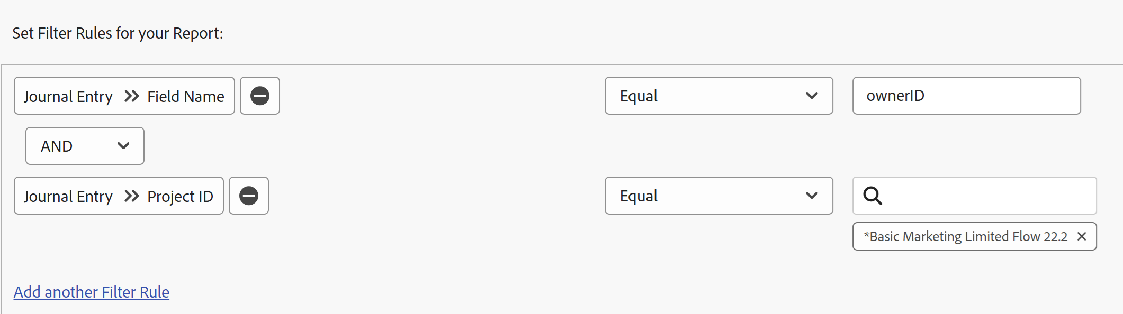This screenshot has height=314, width=1123.
Task: Remove the Field Name filter rule
Action: 259,96
